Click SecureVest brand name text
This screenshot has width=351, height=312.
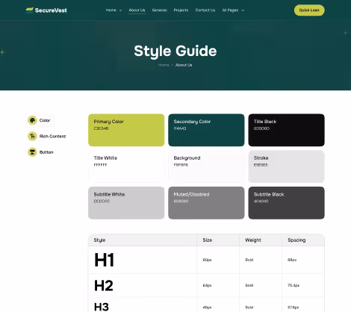[51, 10]
